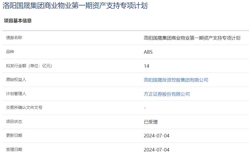Click the 项目状态 label
Screen dimensions: 249x155
14,121
